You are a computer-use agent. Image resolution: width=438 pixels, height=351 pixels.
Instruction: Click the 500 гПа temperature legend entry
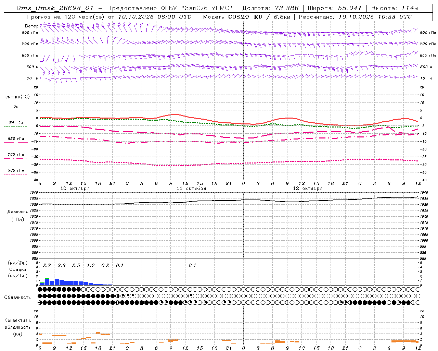click(x=16, y=170)
